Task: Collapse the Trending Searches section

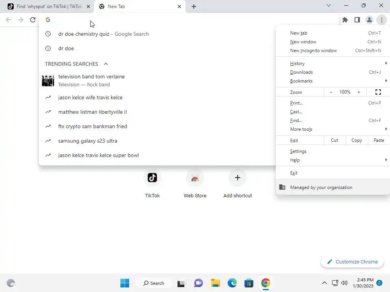Action: pyautogui.click(x=106, y=64)
